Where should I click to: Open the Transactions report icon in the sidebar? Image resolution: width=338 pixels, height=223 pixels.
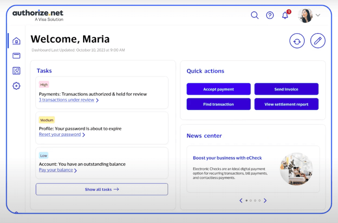(16, 71)
